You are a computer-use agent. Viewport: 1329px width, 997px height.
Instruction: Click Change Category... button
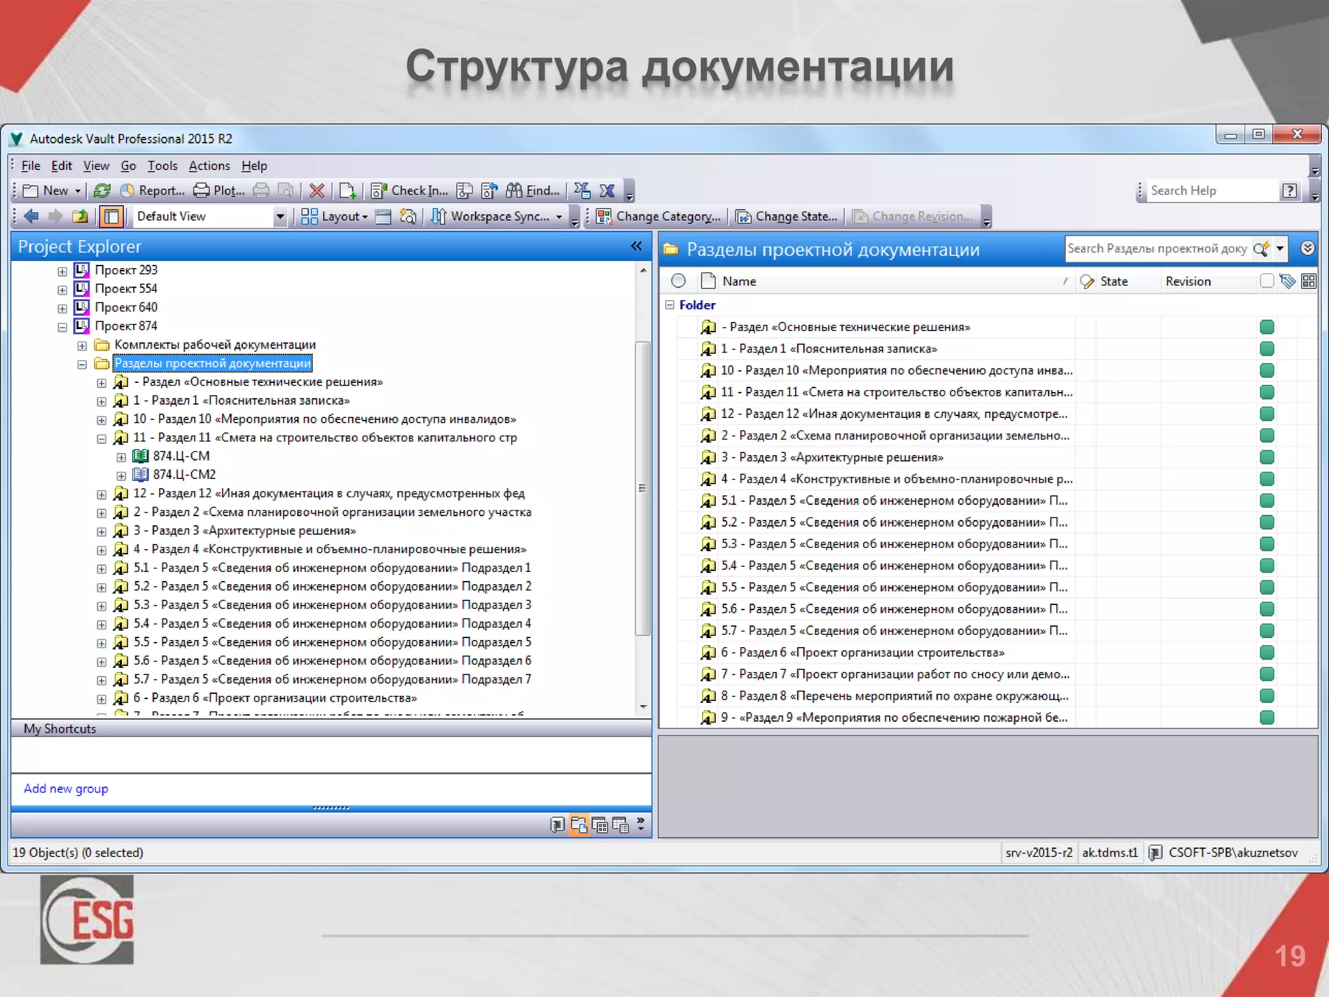pyautogui.click(x=659, y=216)
